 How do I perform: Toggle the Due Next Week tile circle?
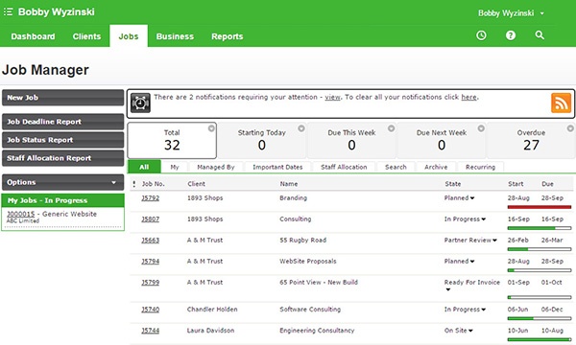481,128
